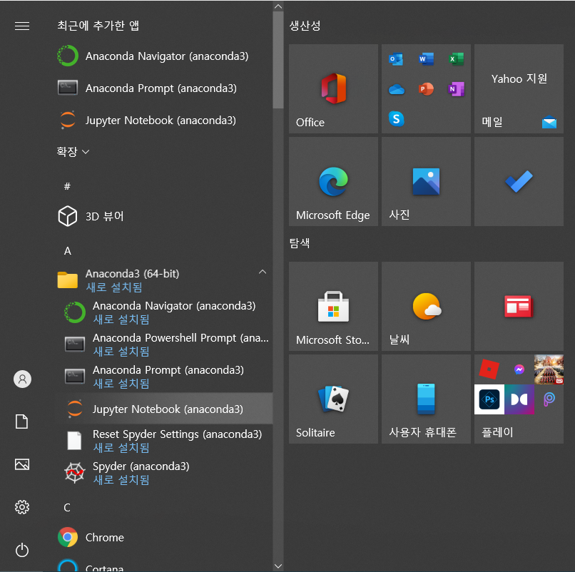Click the 탐색 group title

coord(300,243)
